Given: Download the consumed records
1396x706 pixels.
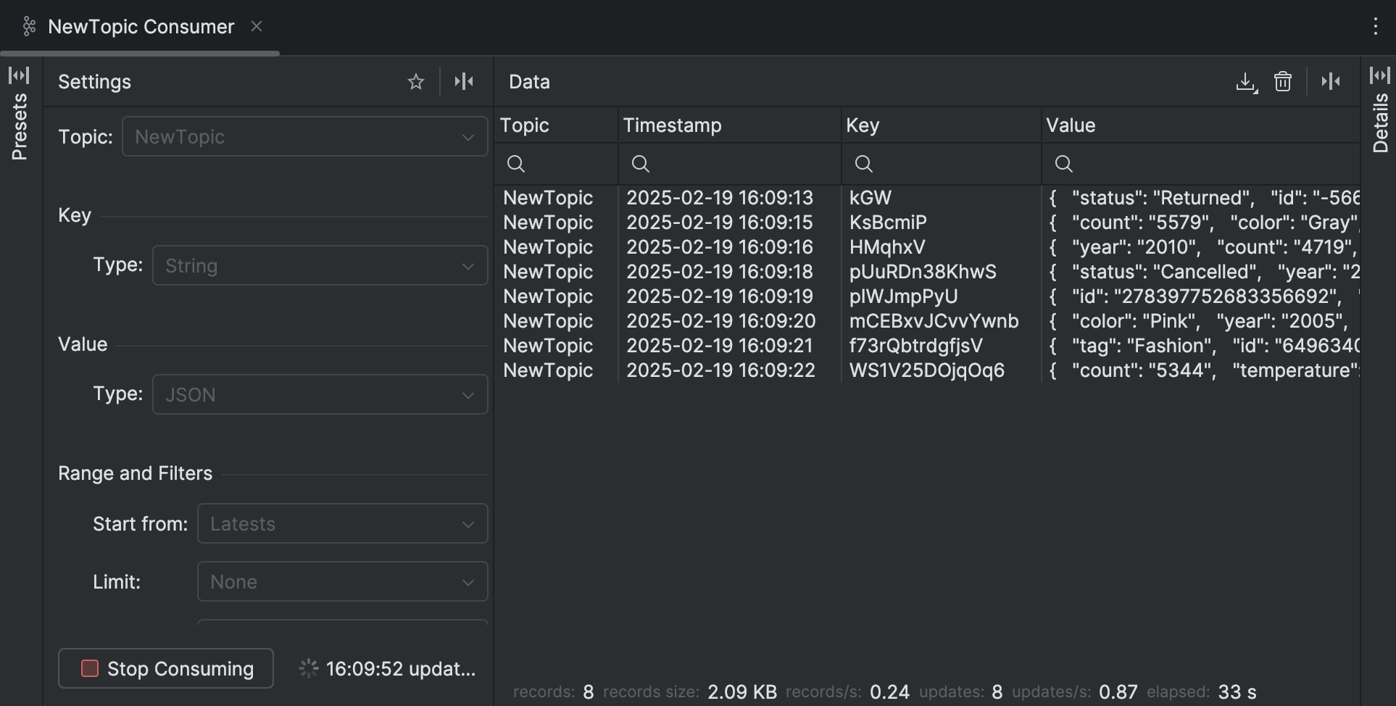Looking at the screenshot, I should pyautogui.click(x=1246, y=81).
